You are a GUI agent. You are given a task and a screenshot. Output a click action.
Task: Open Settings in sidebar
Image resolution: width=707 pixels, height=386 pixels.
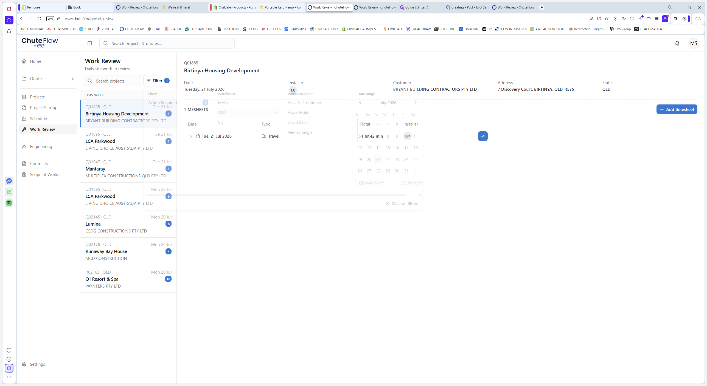[x=48, y=364]
